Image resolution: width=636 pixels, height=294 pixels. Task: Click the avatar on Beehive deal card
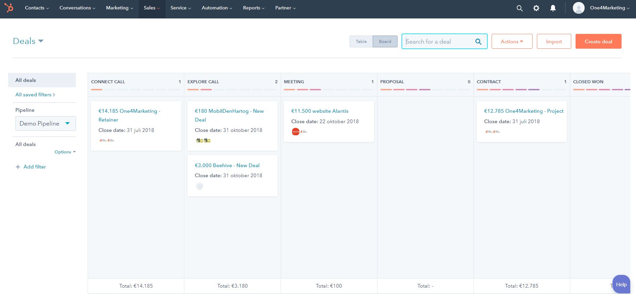pyautogui.click(x=199, y=186)
